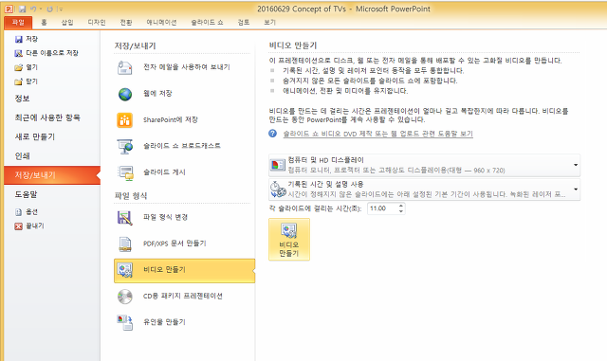The width and height of the screenshot is (607, 361).
Task: Click the large 비디오 만들기 button
Action: (289, 240)
